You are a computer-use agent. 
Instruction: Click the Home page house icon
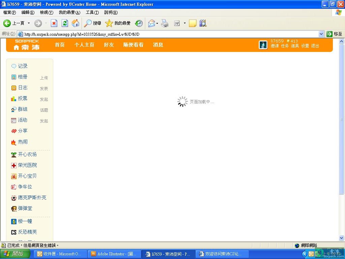point(76,23)
